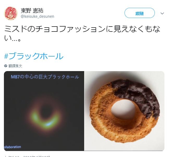The image size is (172, 157).
Task: Click the tweet text about ミスドのチョコファッション
Action: click(82, 34)
